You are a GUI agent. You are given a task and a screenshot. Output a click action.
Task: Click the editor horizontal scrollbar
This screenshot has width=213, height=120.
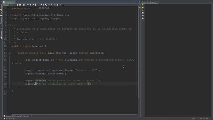coord(74,114)
